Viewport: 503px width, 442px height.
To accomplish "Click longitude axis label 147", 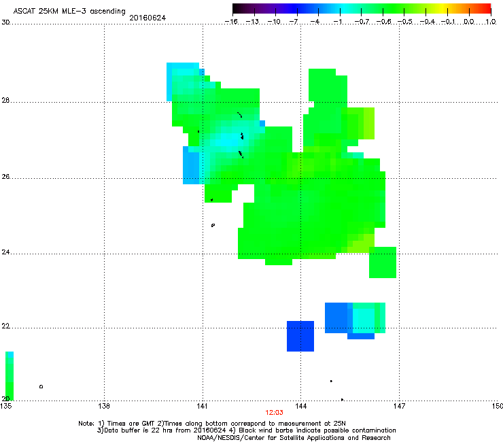I will 399,406.
